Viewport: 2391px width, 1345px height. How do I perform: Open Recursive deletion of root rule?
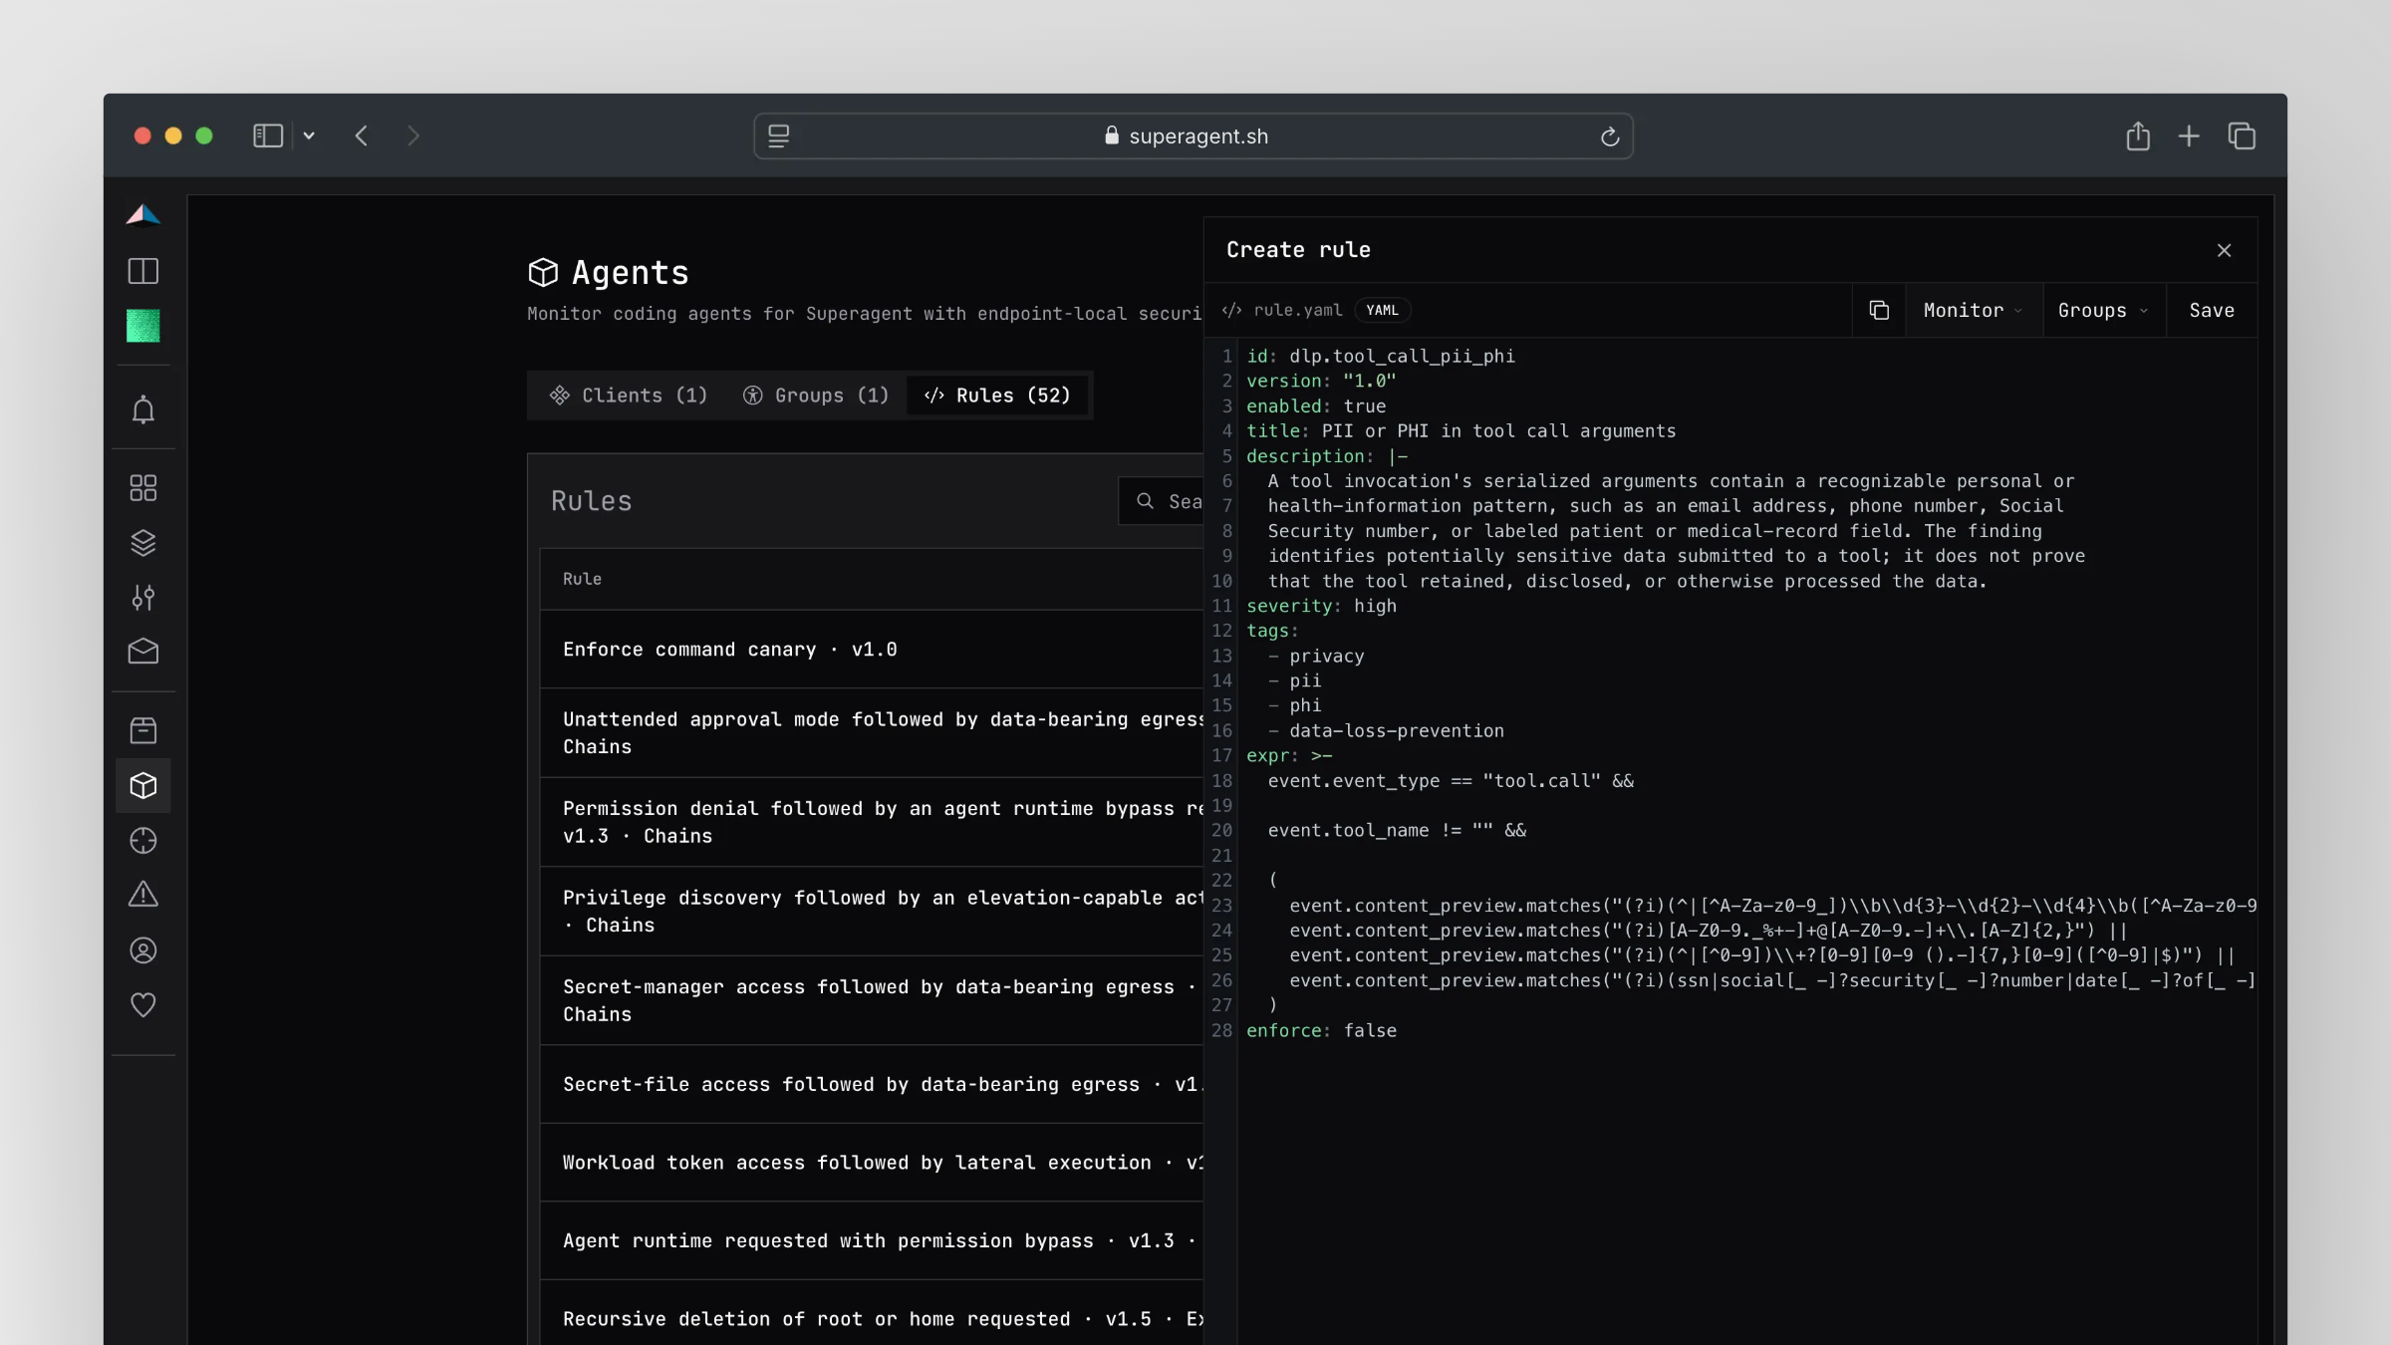[x=872, y=1313]
